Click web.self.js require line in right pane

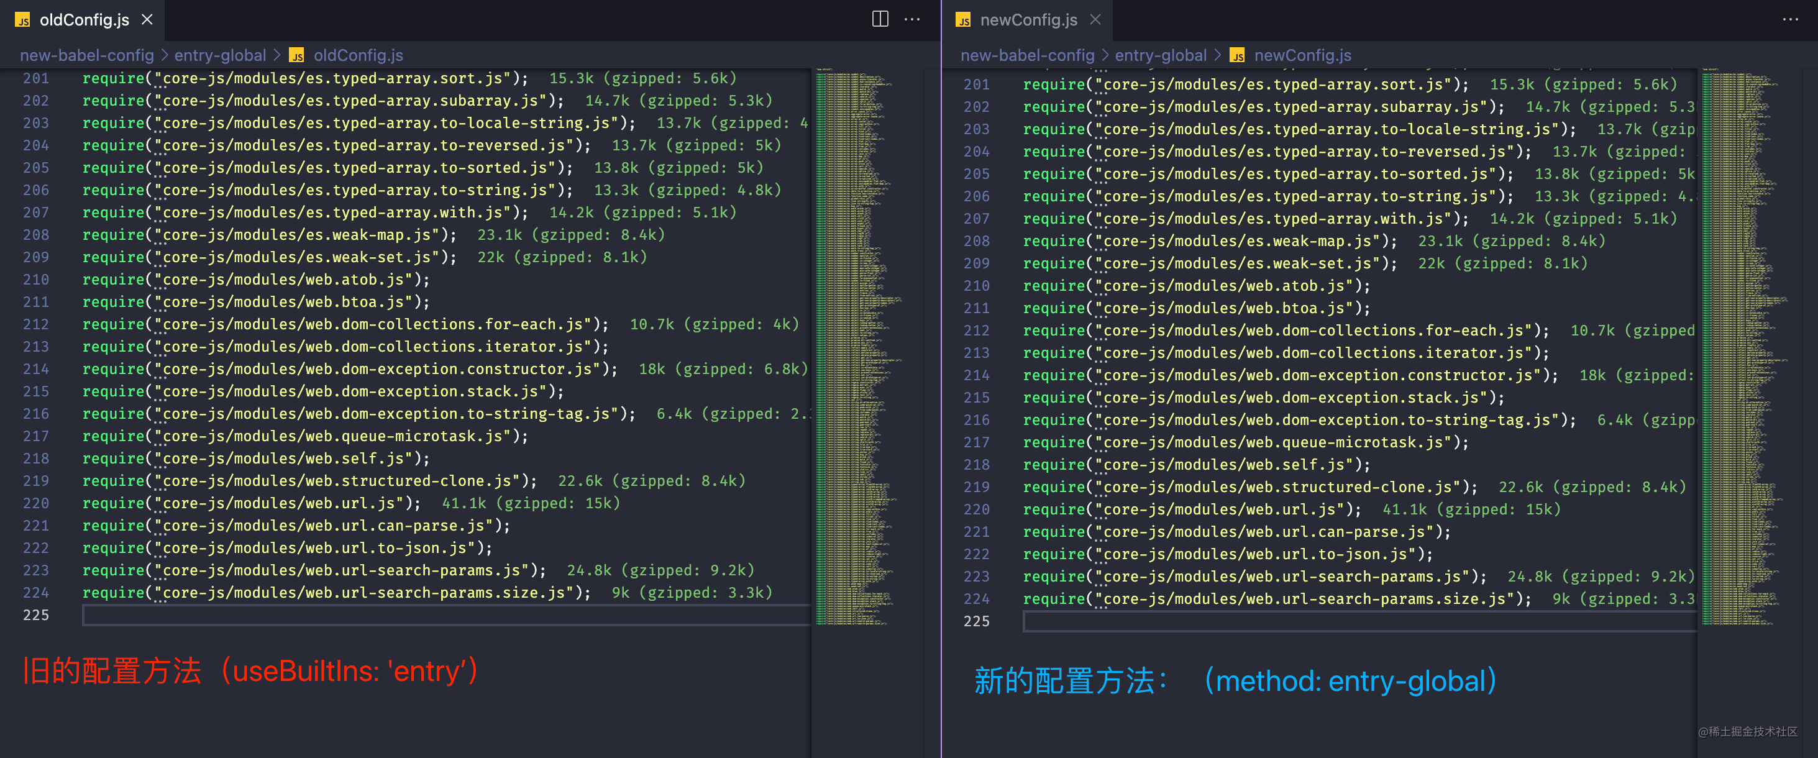click(1197, 464)
